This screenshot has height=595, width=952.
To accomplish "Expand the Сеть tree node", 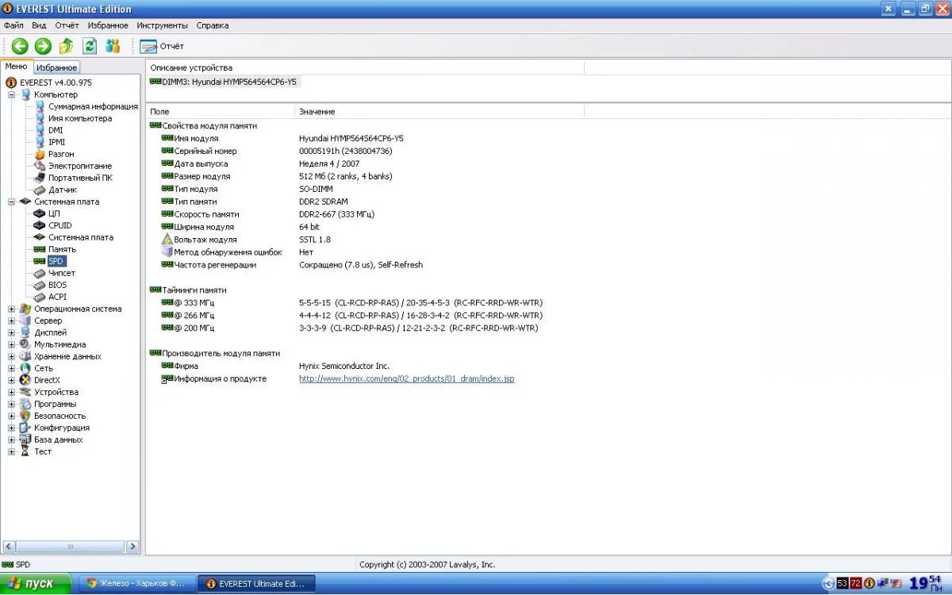I will (12, 368).
